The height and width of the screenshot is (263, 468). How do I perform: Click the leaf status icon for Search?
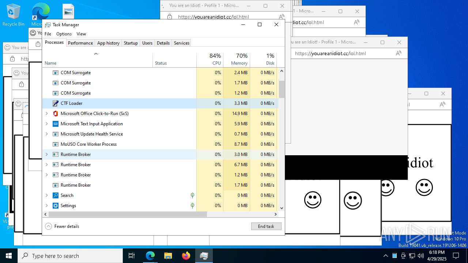192,195
